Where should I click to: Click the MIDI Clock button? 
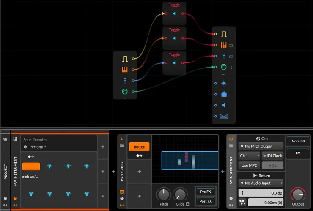pyautogui.click(x=272, y=156)
